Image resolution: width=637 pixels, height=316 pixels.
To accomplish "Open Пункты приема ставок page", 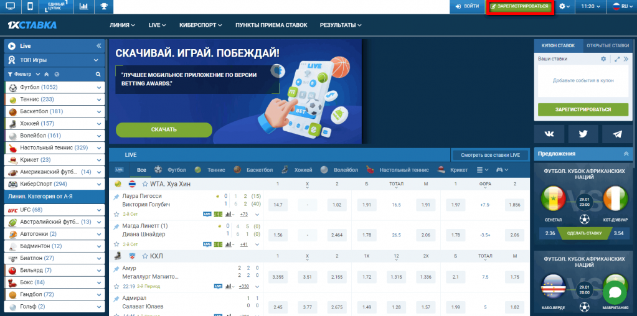I will point(271,25).
